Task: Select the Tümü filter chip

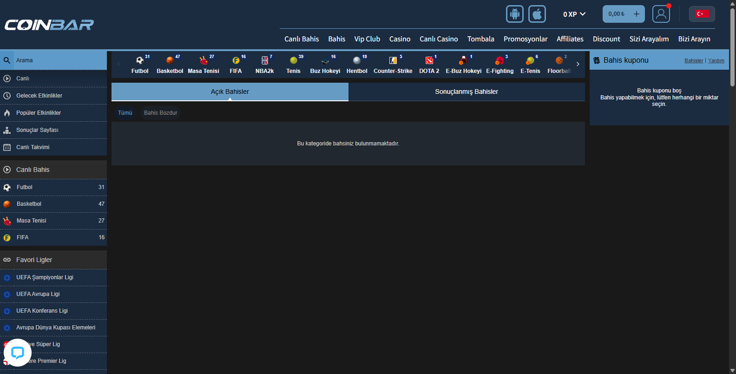Action: pyautogui.click(x=125, y=113)
